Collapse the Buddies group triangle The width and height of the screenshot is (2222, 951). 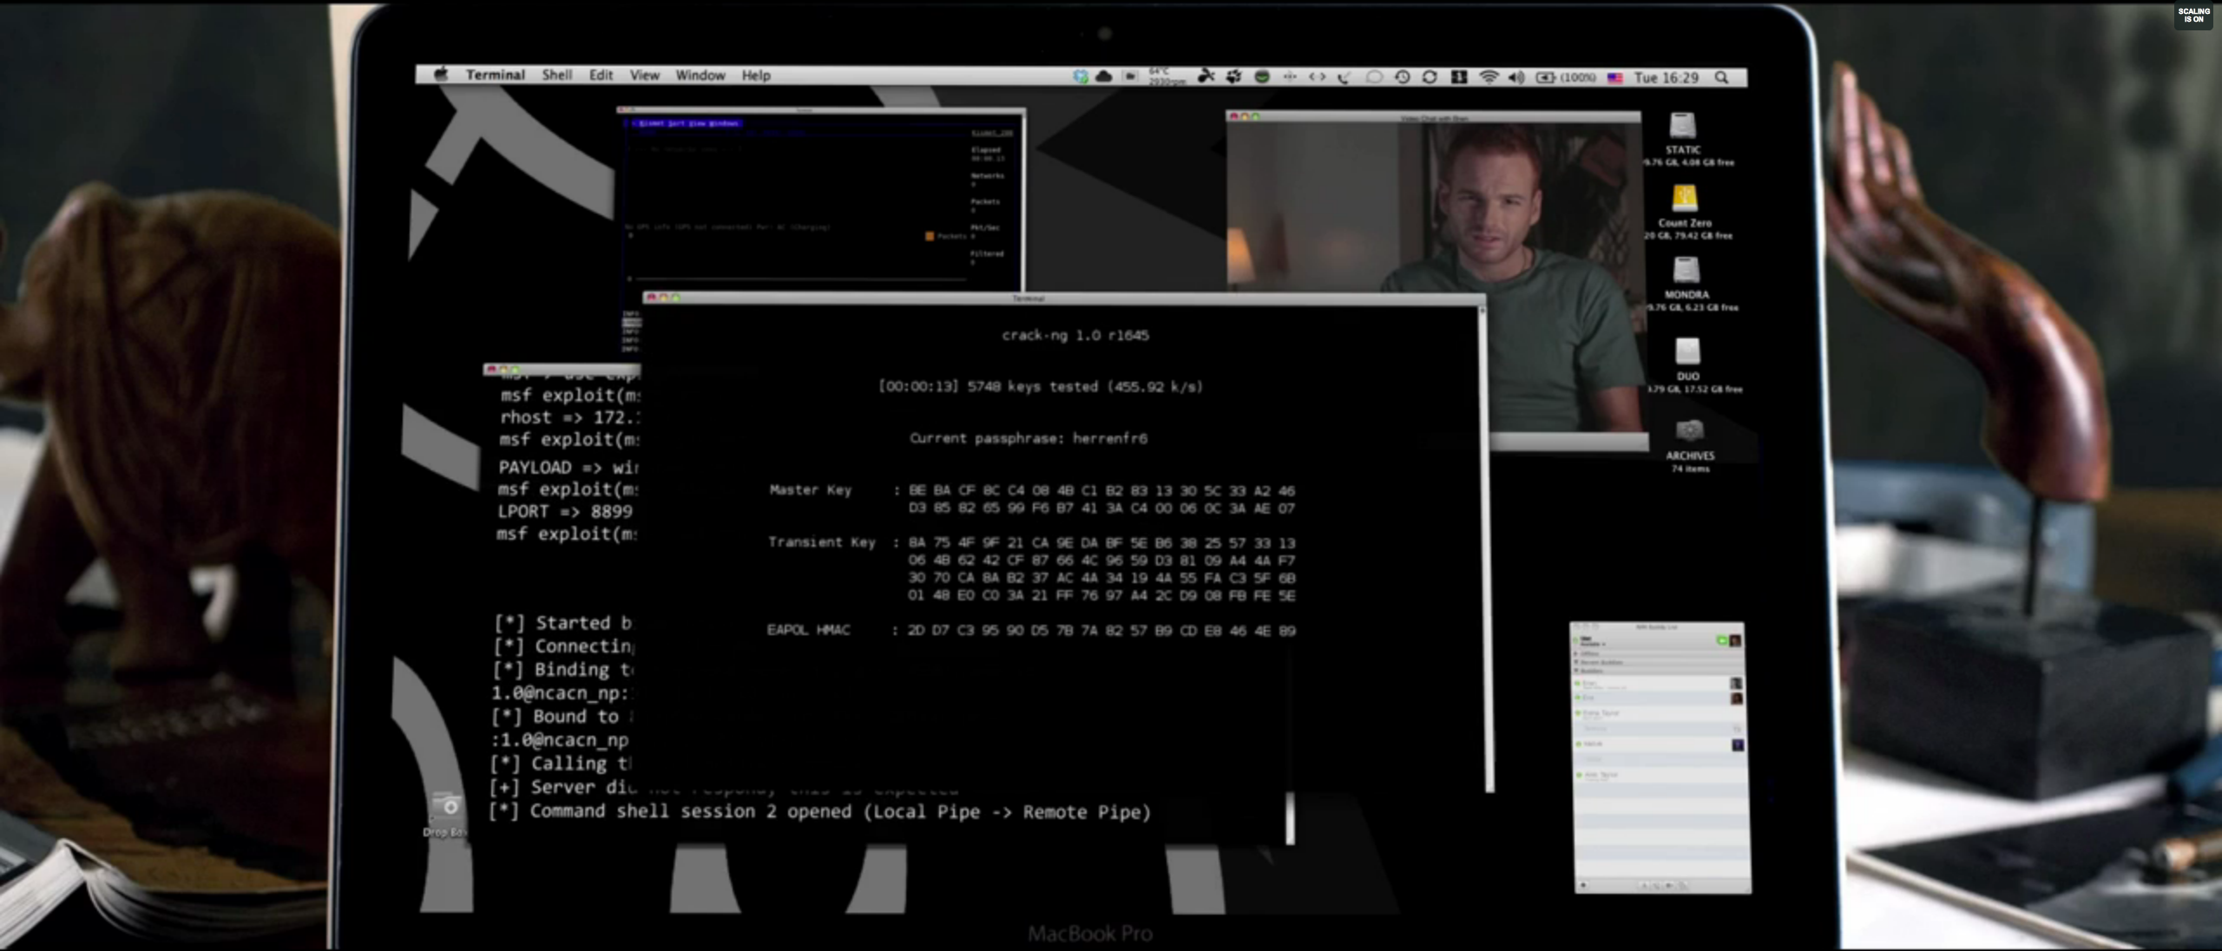click(1576, 670)
